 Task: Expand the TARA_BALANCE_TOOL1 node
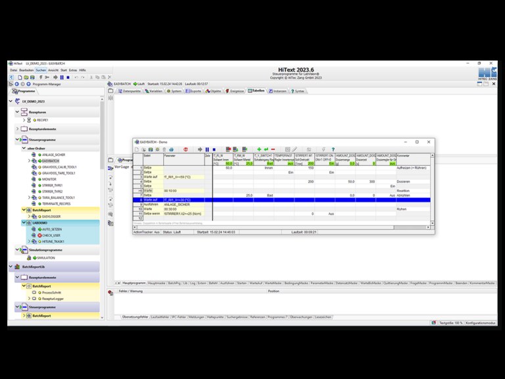pyautogui.click(x=29, y=197)
